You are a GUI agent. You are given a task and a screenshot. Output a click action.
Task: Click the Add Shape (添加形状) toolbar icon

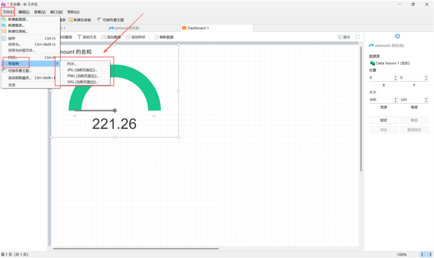point(128,37)
